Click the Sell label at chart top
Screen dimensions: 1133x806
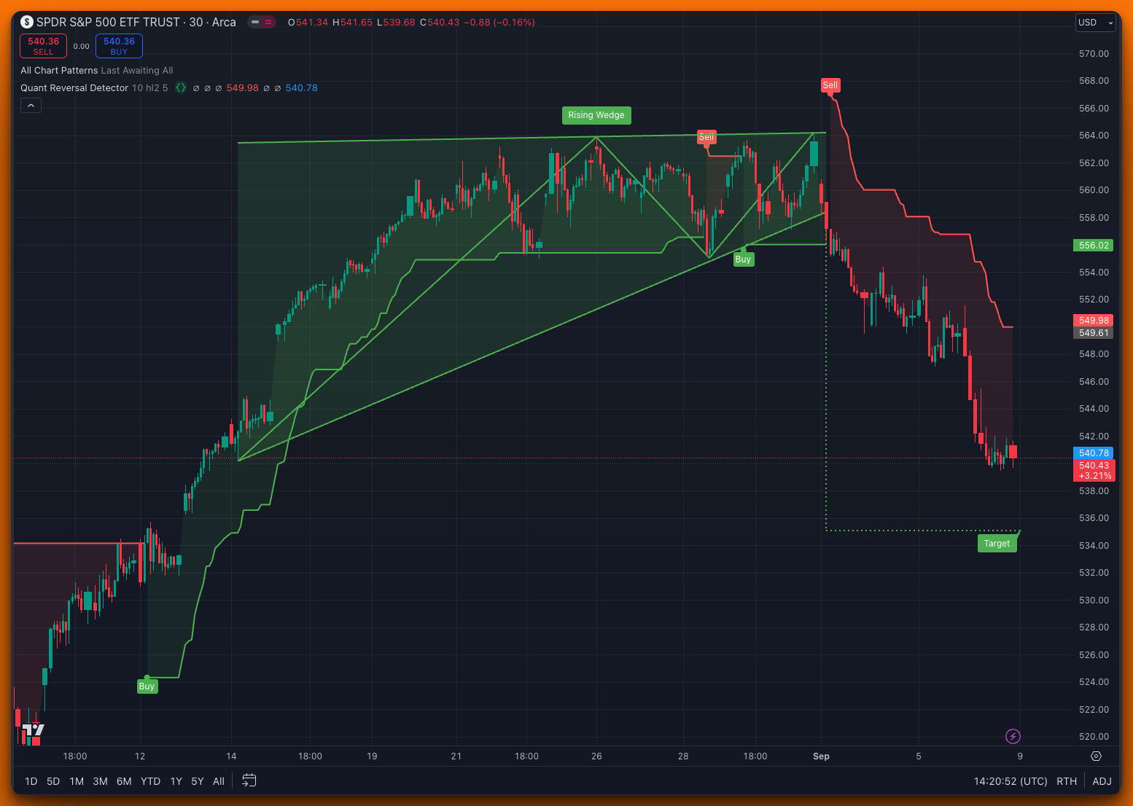click(x=830, y=85)
